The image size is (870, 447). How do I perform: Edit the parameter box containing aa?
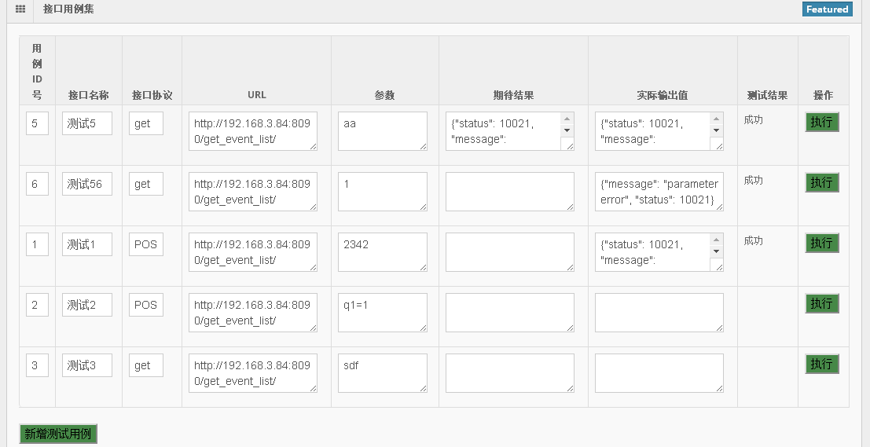point(382,131)
